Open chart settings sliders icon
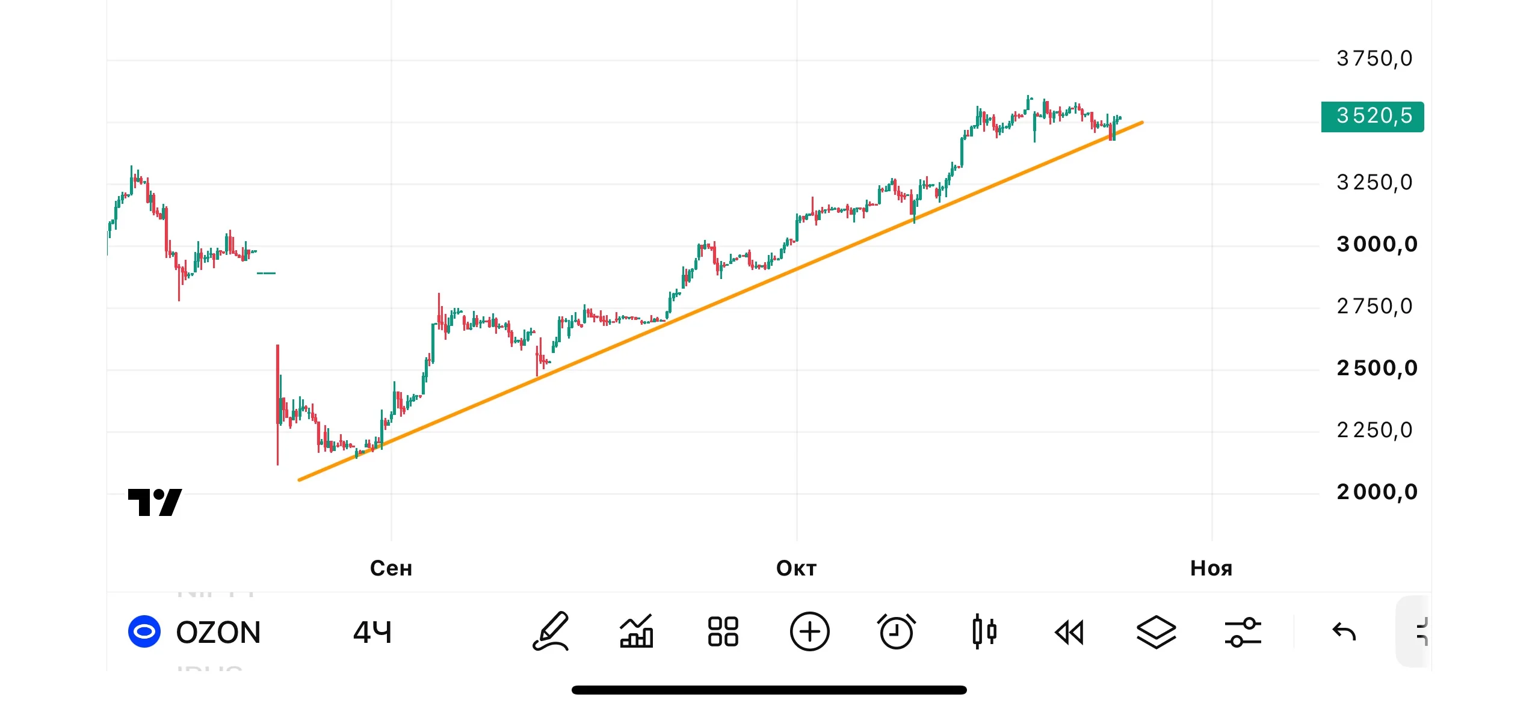The height and width of the screenshot is (709, 1538). click(x=1243, y=632)
